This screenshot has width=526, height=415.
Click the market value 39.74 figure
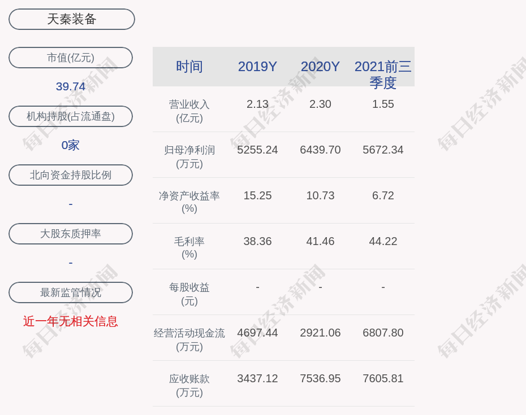click(71, 86)
